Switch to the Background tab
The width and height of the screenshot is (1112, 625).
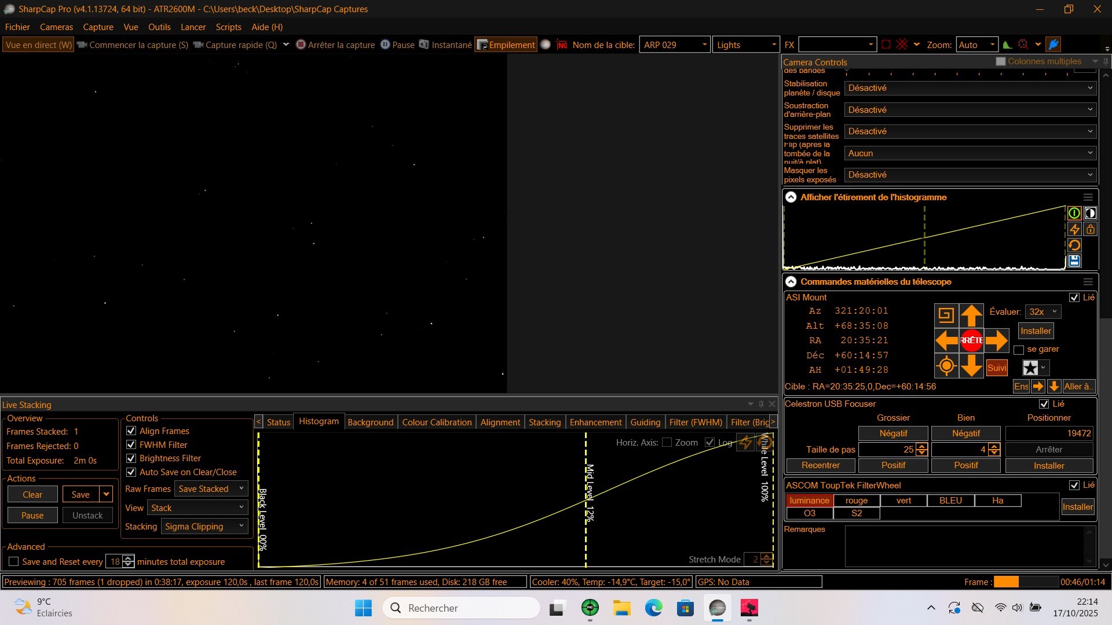point(371,422)
